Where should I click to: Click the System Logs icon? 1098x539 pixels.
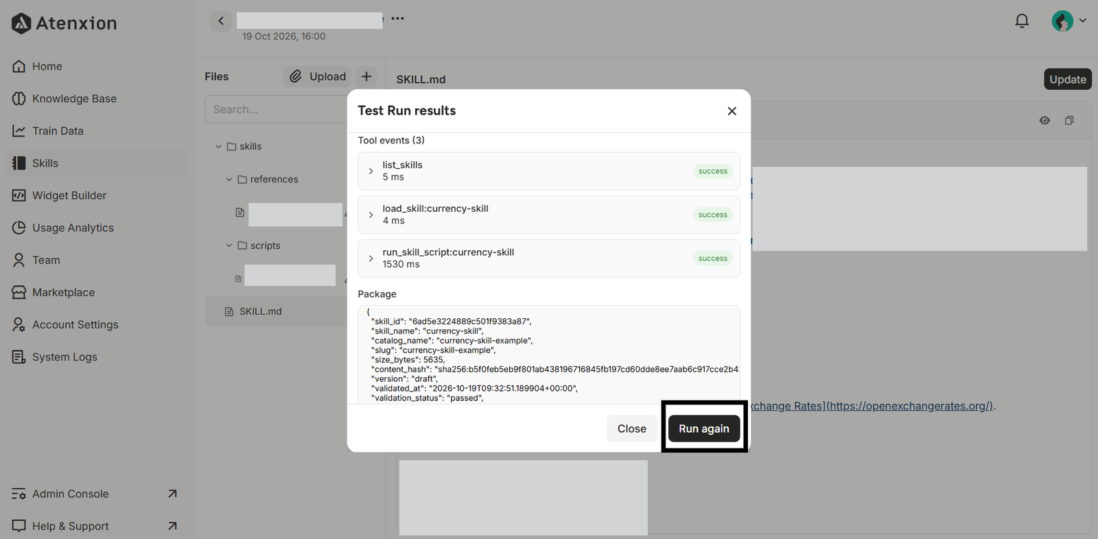pyautogui.click(x=19, y=357)
